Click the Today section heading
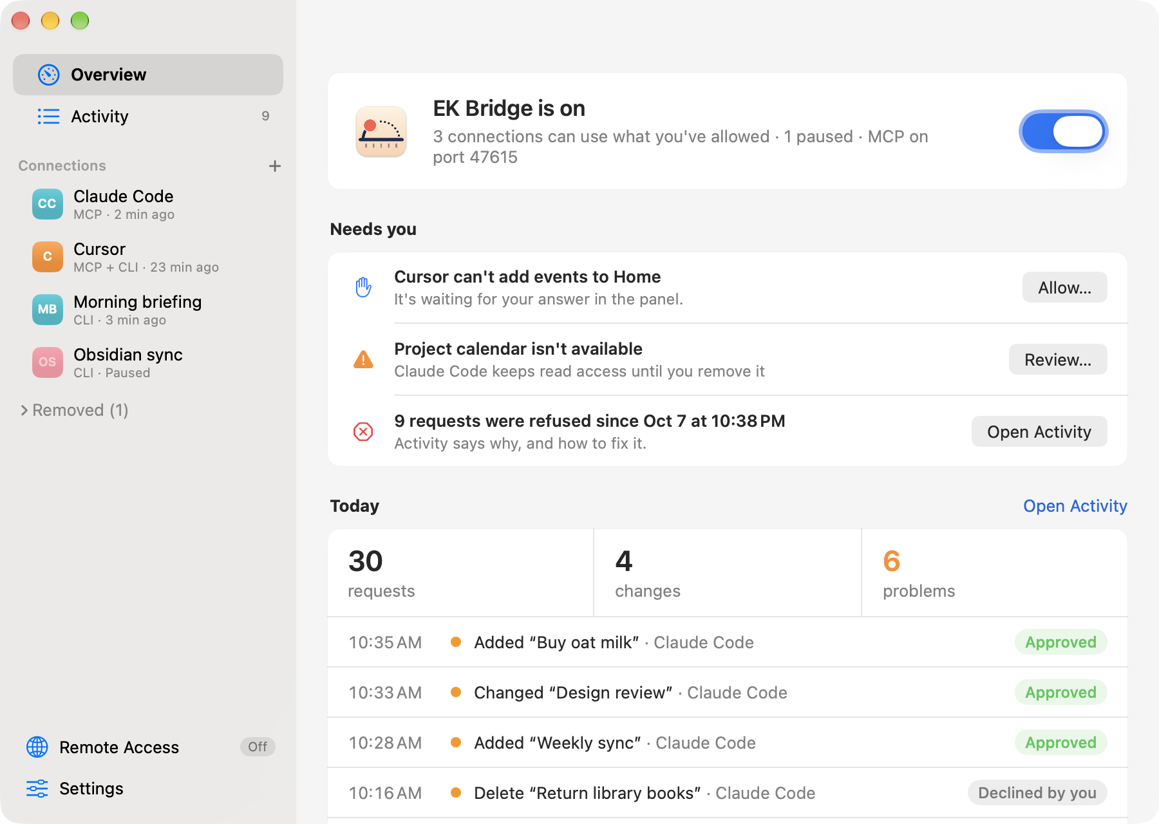 coord(354,506)
